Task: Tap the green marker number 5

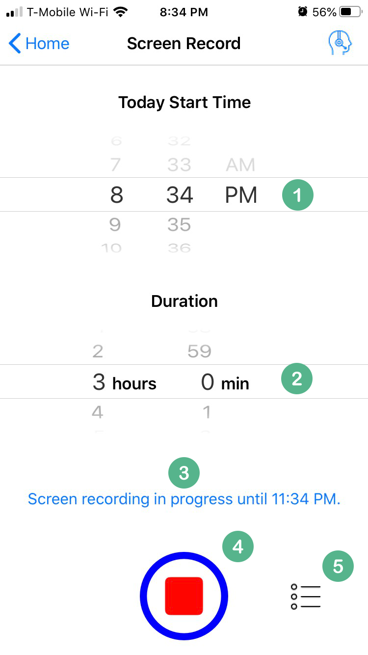Action: (x=338, y=567)
